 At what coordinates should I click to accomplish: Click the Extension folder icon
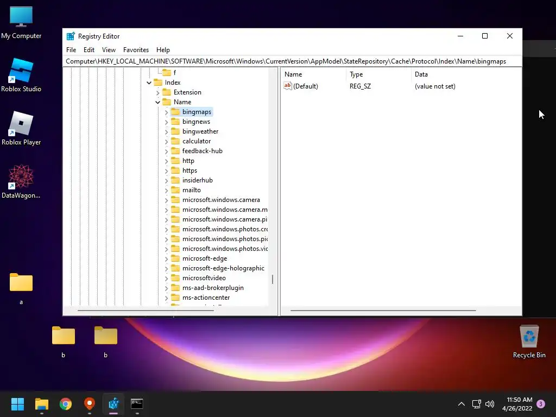pyautogui.click(x=167, y=92)
